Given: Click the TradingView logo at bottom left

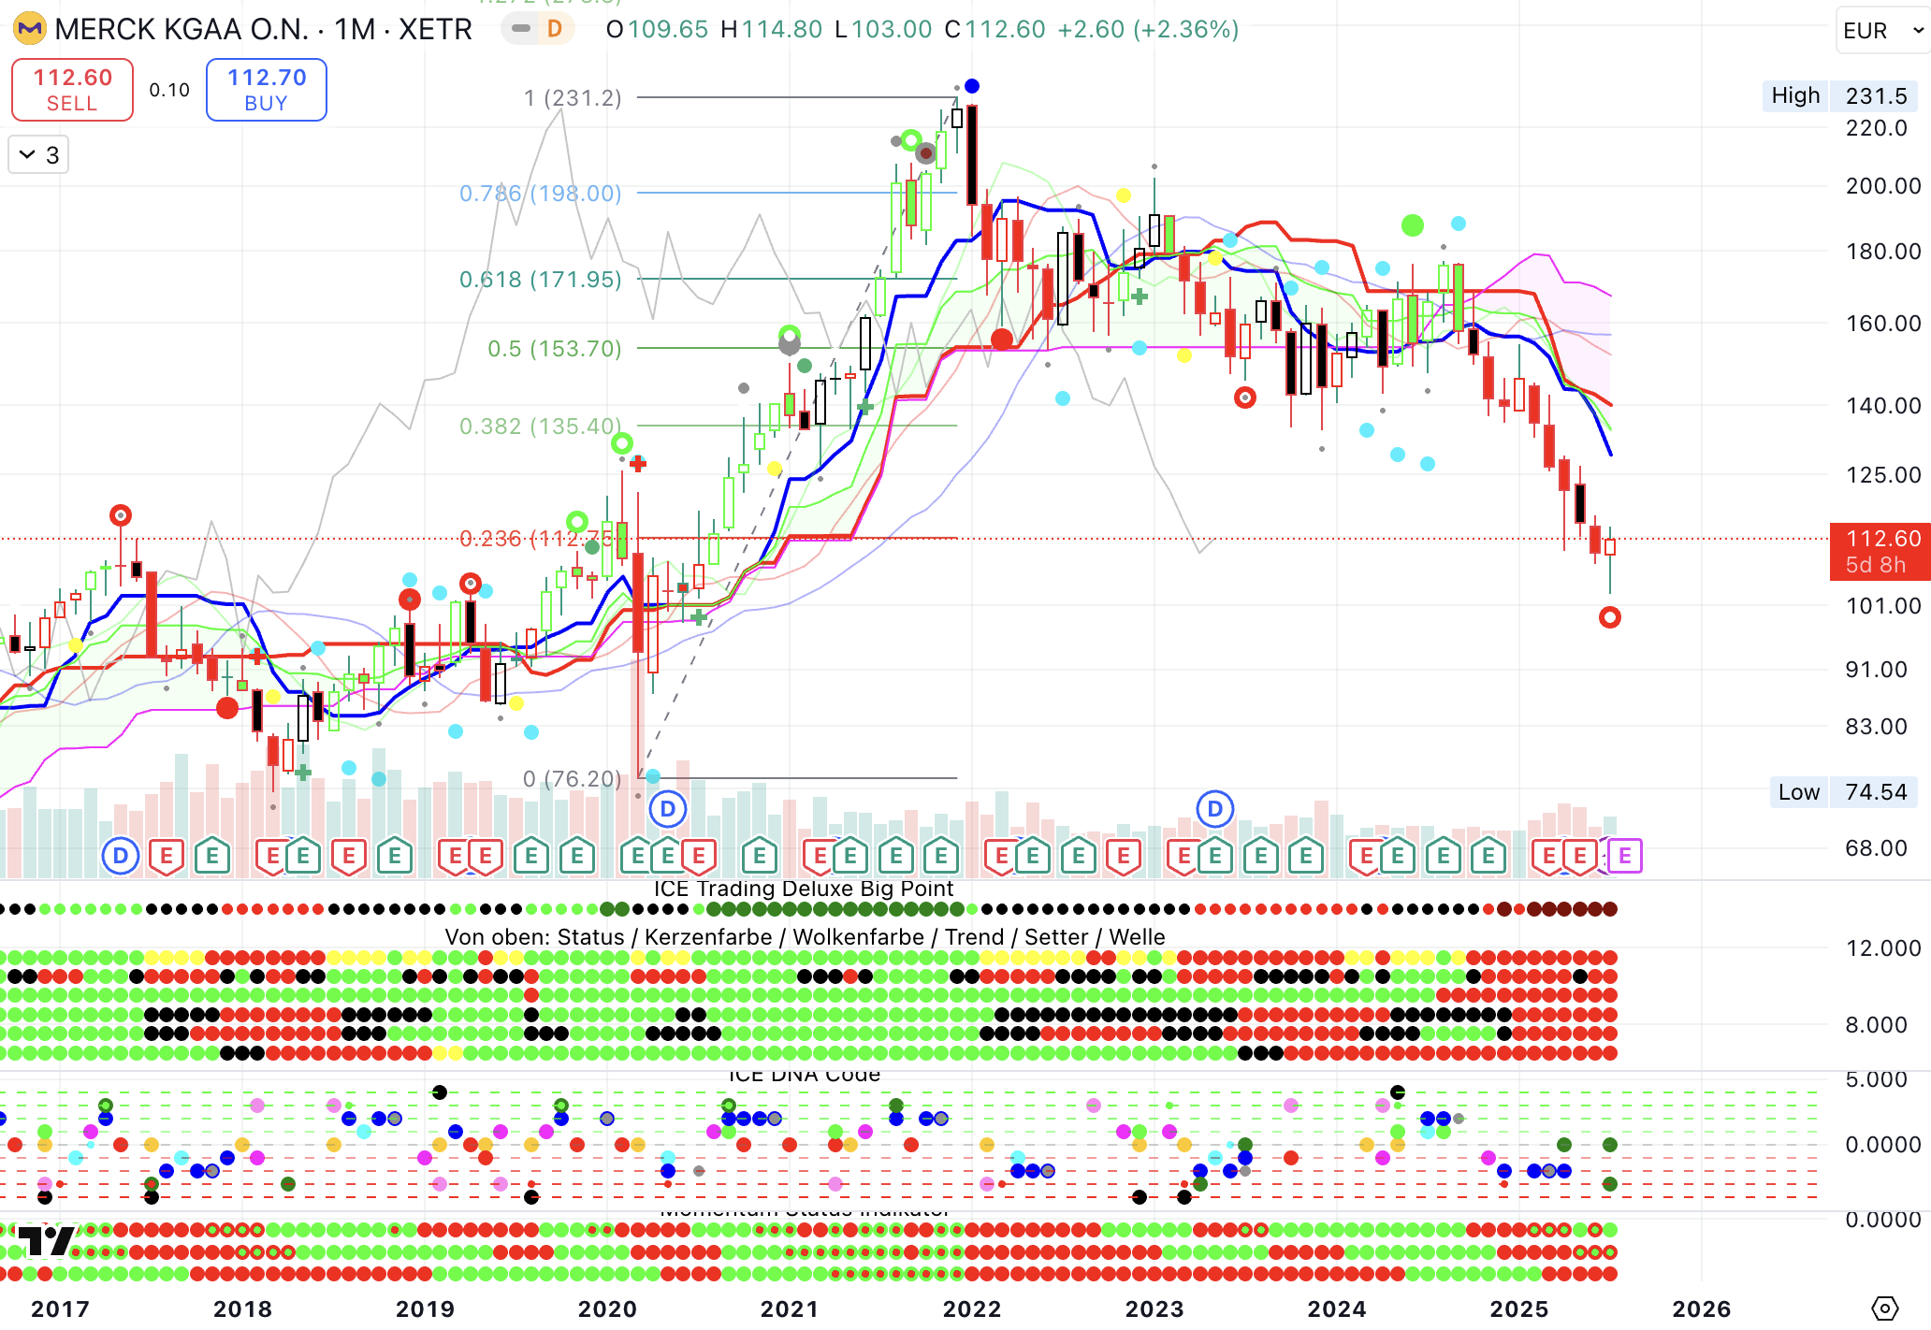Looking at the screenshot, I should coord(45,1241).
